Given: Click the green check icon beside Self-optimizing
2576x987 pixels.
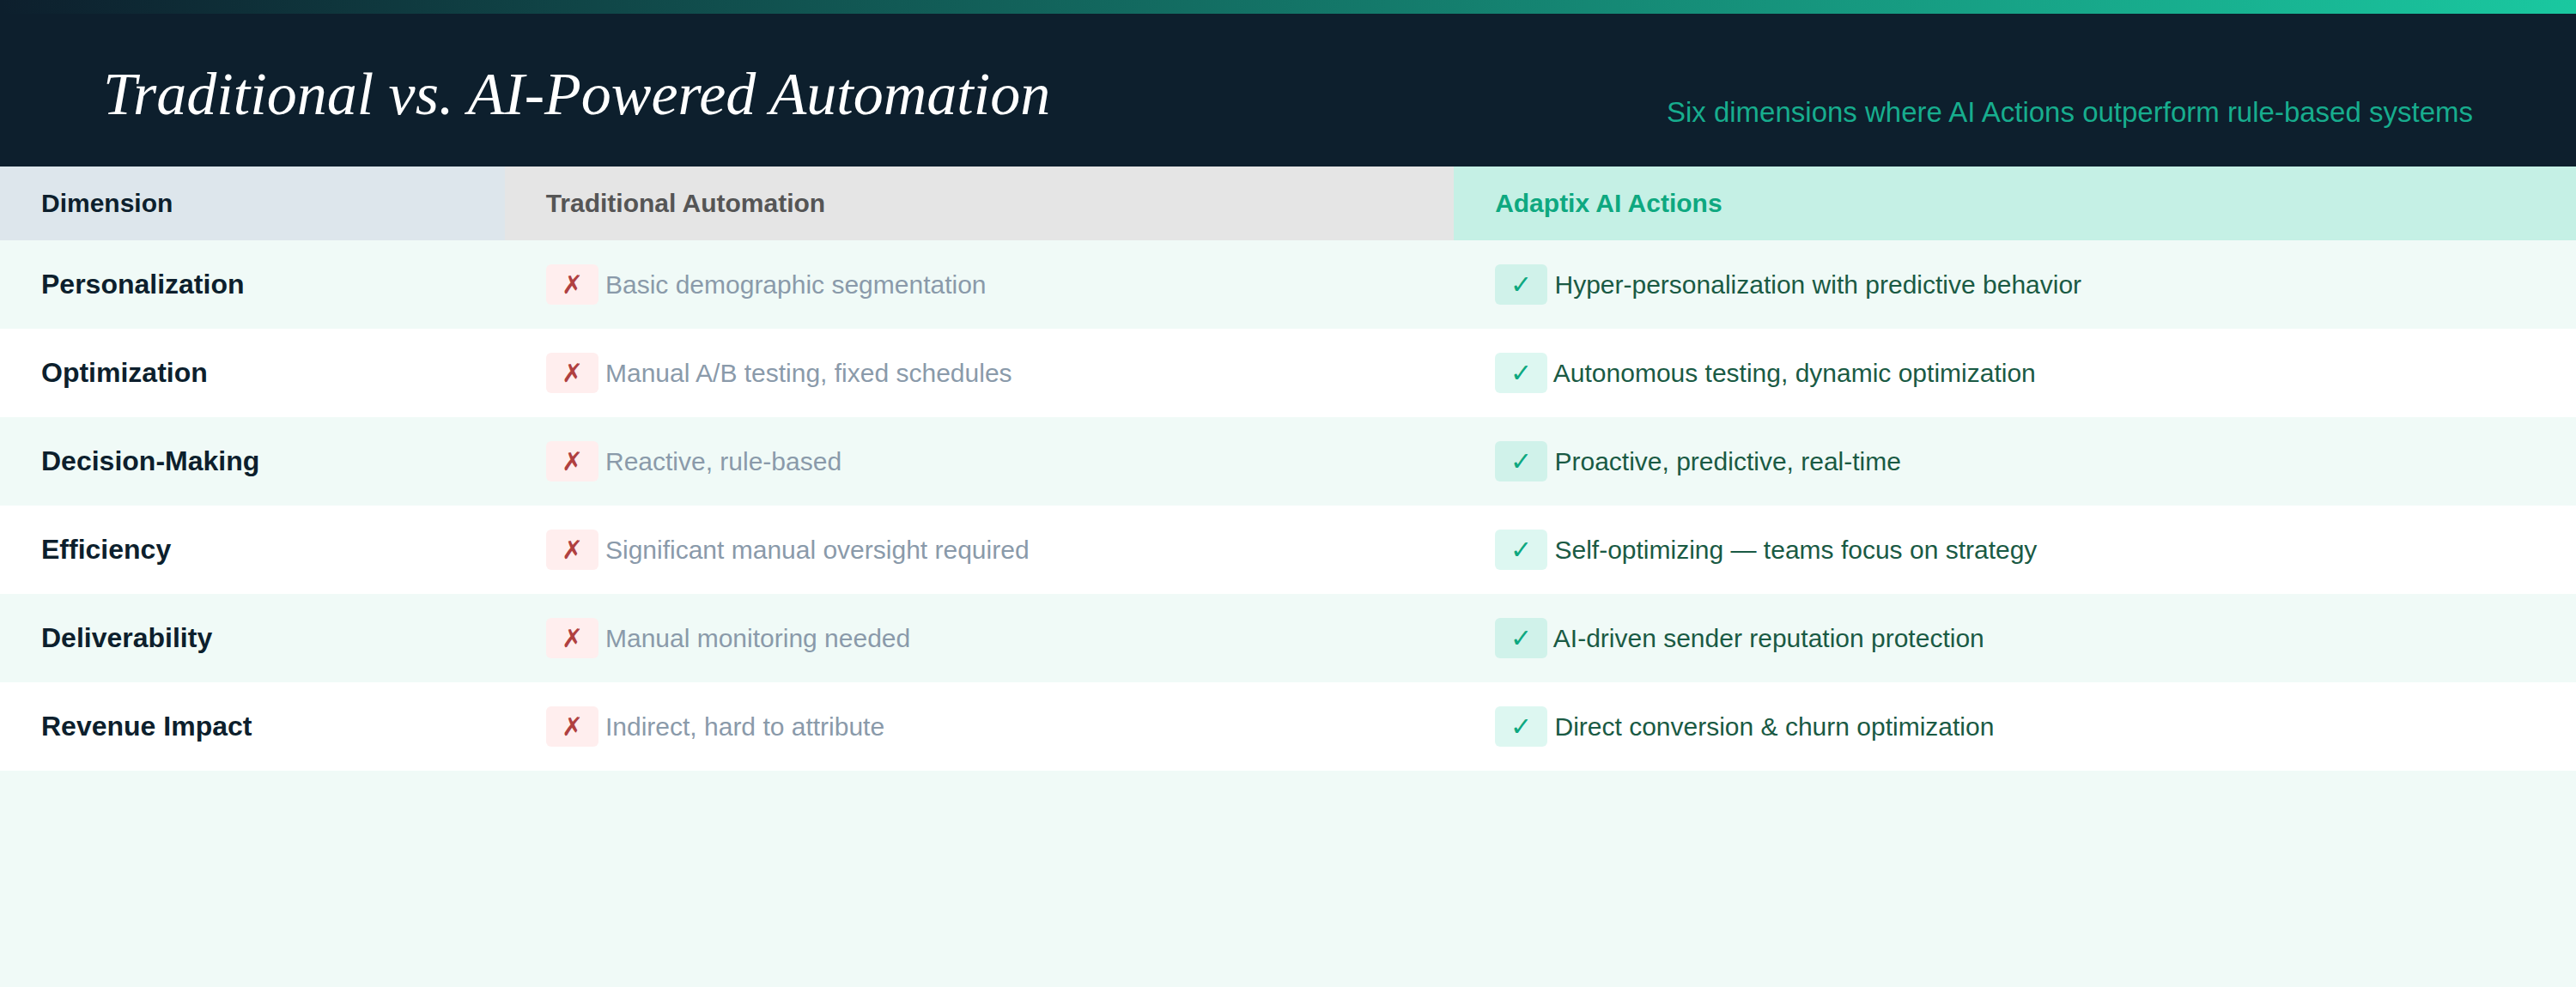Looking at the screenshot, I should (x=1520, y=550).
